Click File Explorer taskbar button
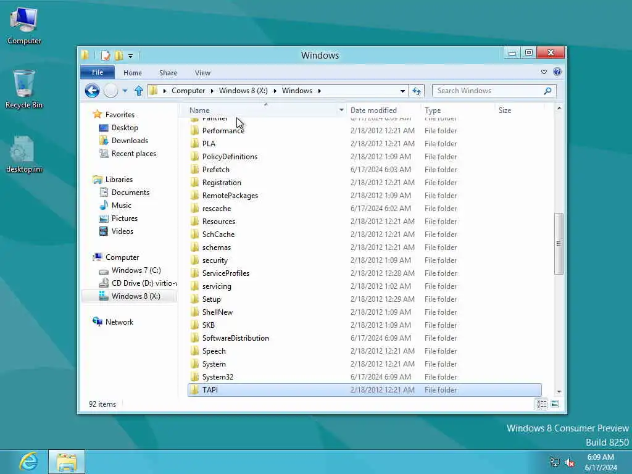Screen dimensions: 632x474 tap(67, 462)
